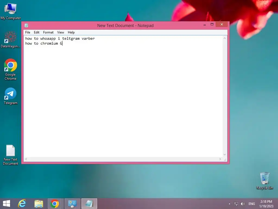Place cursor in line 'how to whoaapp i teltgram varber'

coord(60,39)
